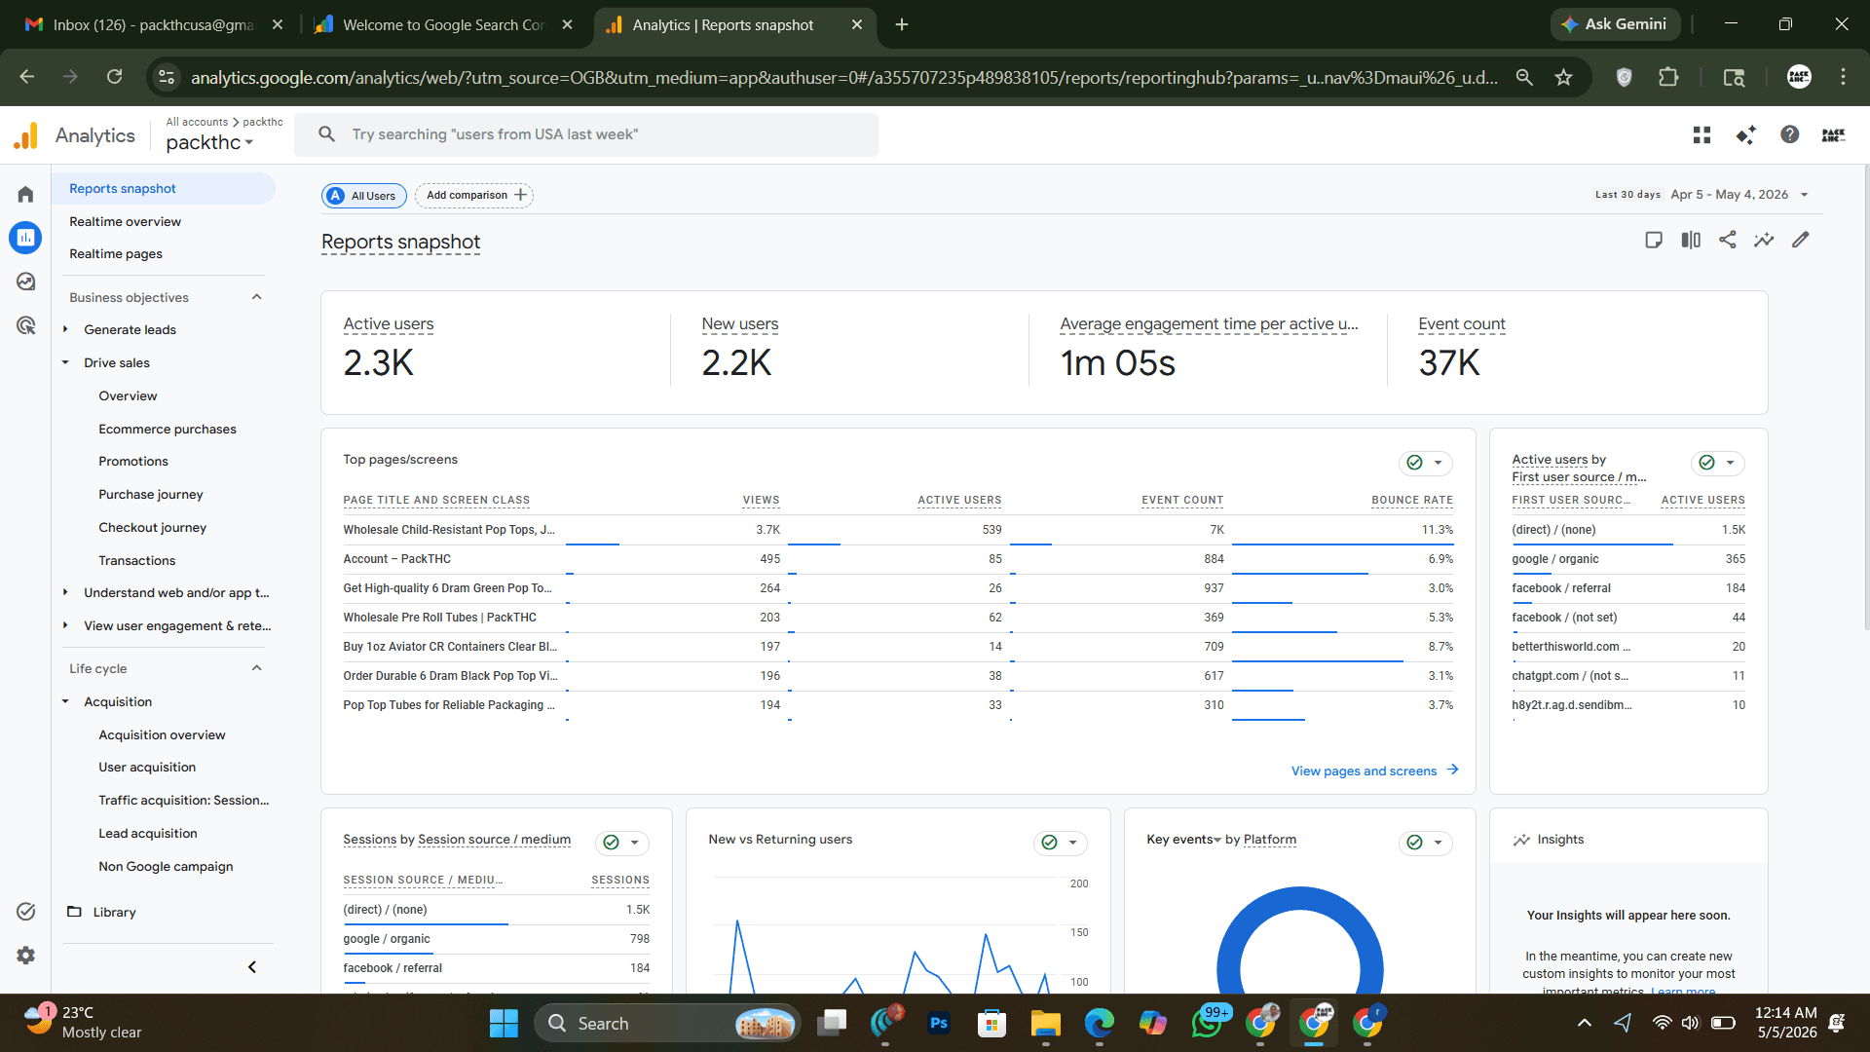Screen dimensions: 1870x1052
Task: Open Microsoft Edge from the taskbar
Action: (1100, 1023)
